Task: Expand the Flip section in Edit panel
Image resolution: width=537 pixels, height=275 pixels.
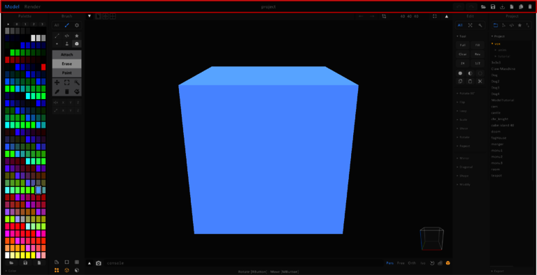Action: pyautogui.click(x=461, y=103)
